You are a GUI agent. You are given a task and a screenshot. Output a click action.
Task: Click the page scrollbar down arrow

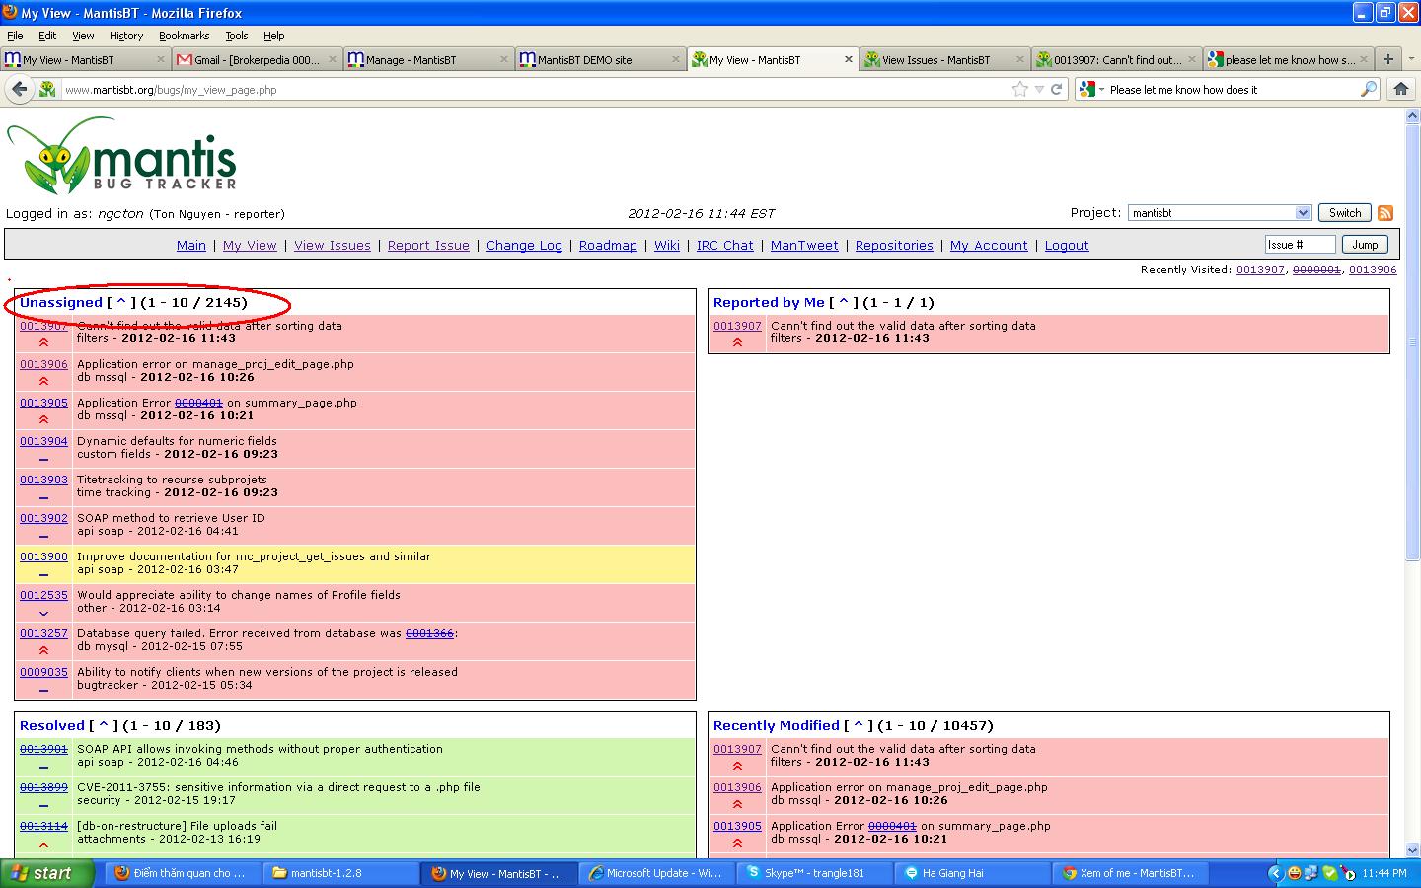[x=1412, y=850]
